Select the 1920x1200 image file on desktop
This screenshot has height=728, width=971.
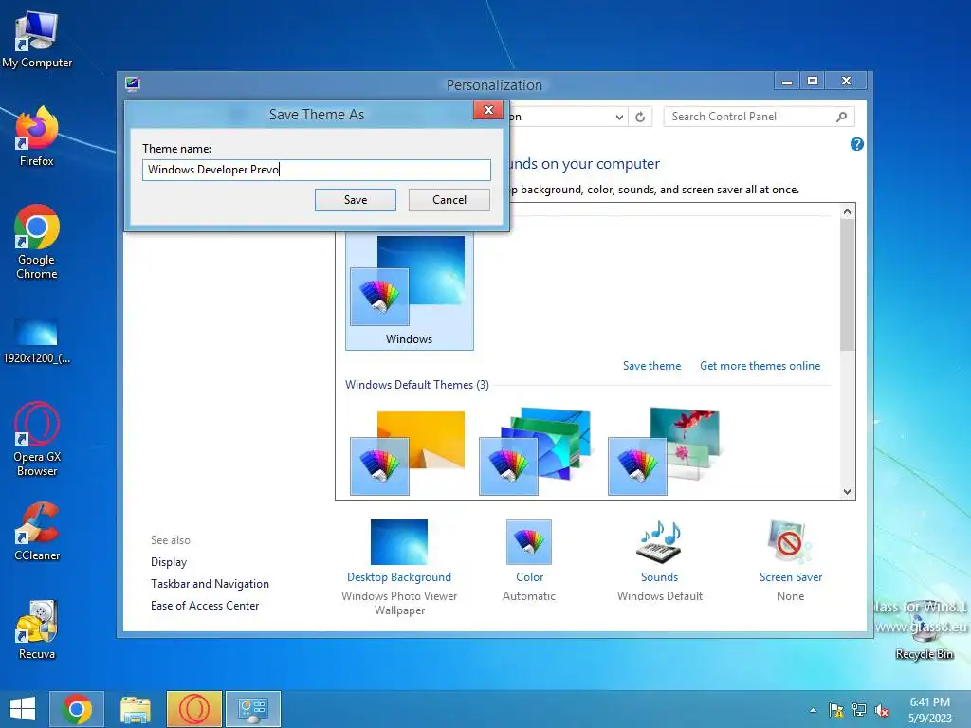pos(37,341)
